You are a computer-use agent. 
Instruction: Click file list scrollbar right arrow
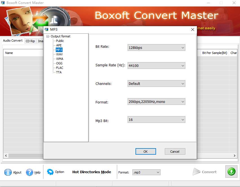234,156
